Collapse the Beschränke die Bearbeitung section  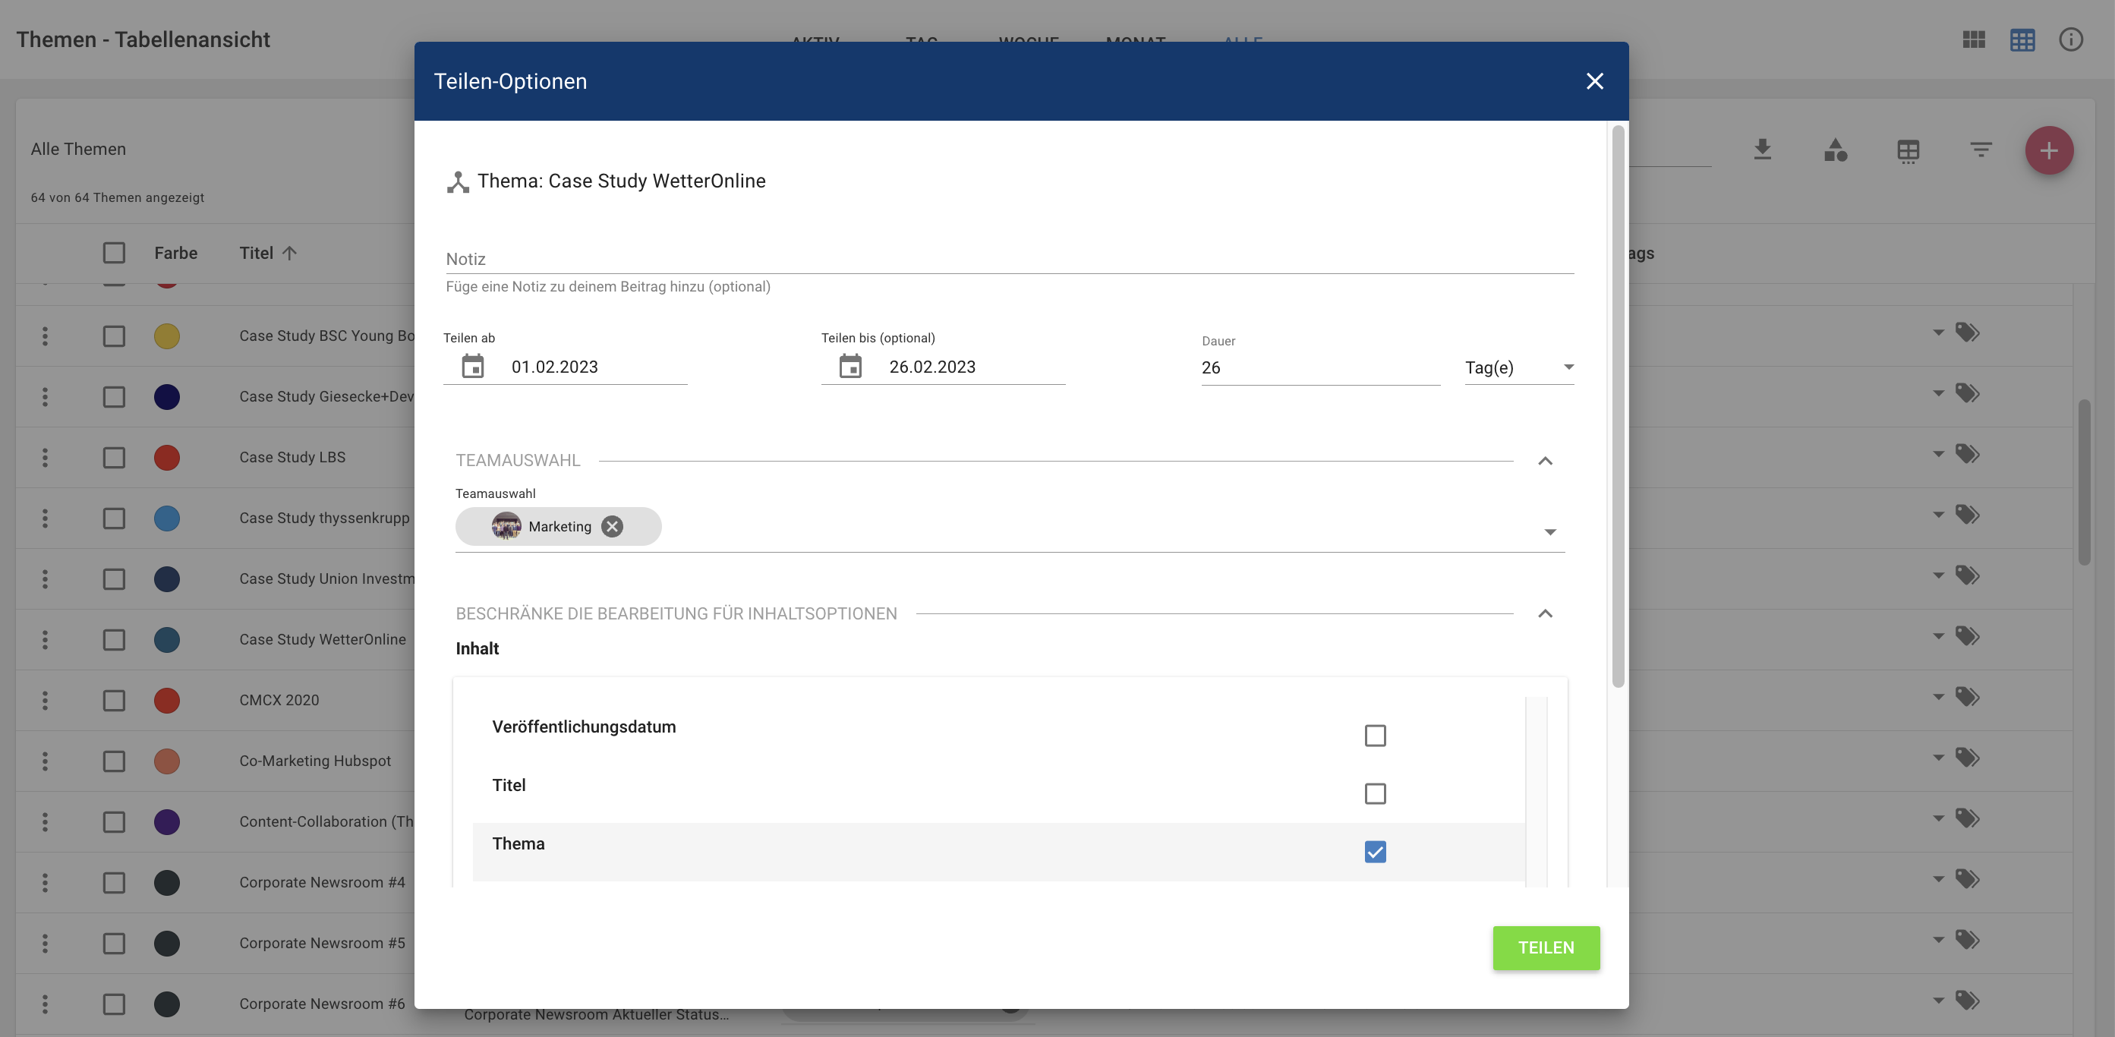click(x=1544, y=613)
